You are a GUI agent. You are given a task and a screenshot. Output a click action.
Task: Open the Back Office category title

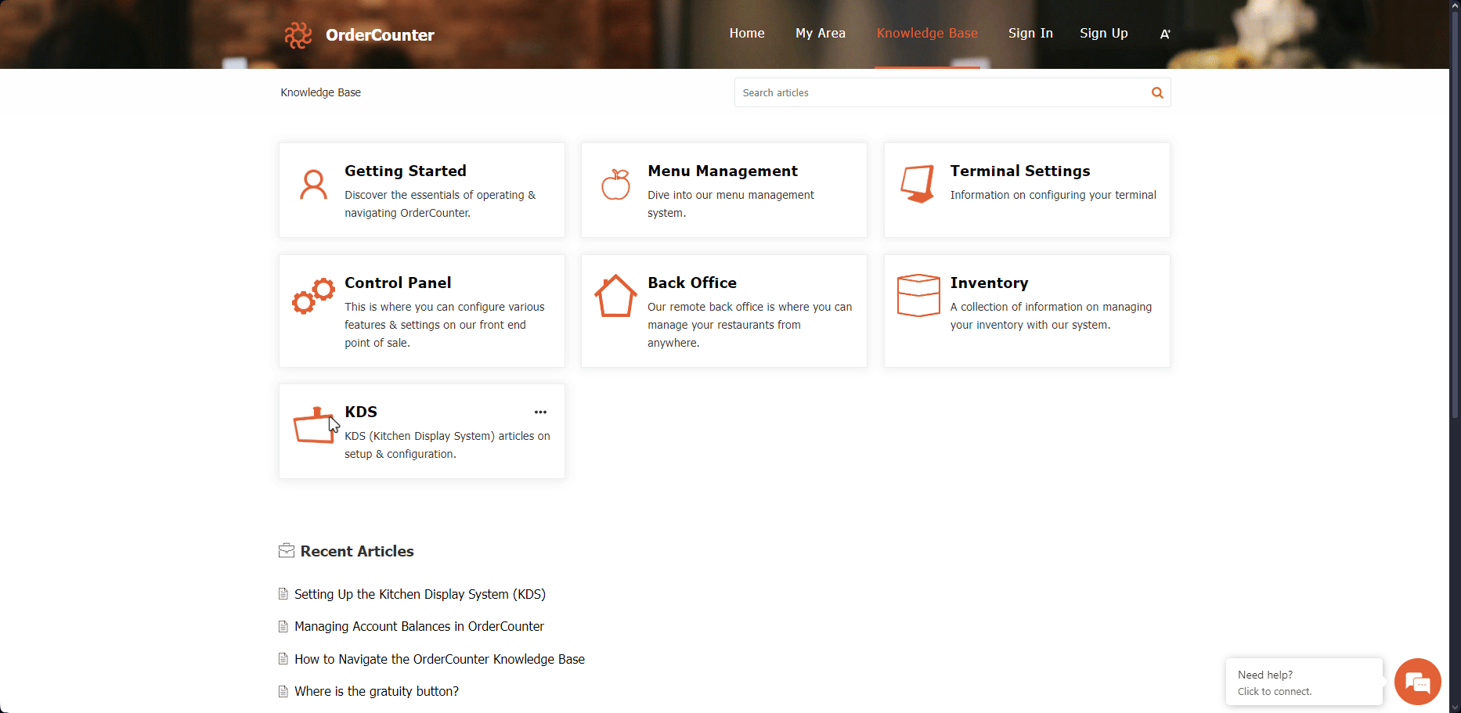692,283
